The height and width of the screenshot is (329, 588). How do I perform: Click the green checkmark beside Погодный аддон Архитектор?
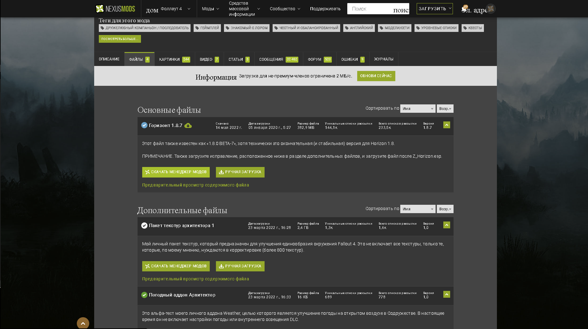point(144,295)
